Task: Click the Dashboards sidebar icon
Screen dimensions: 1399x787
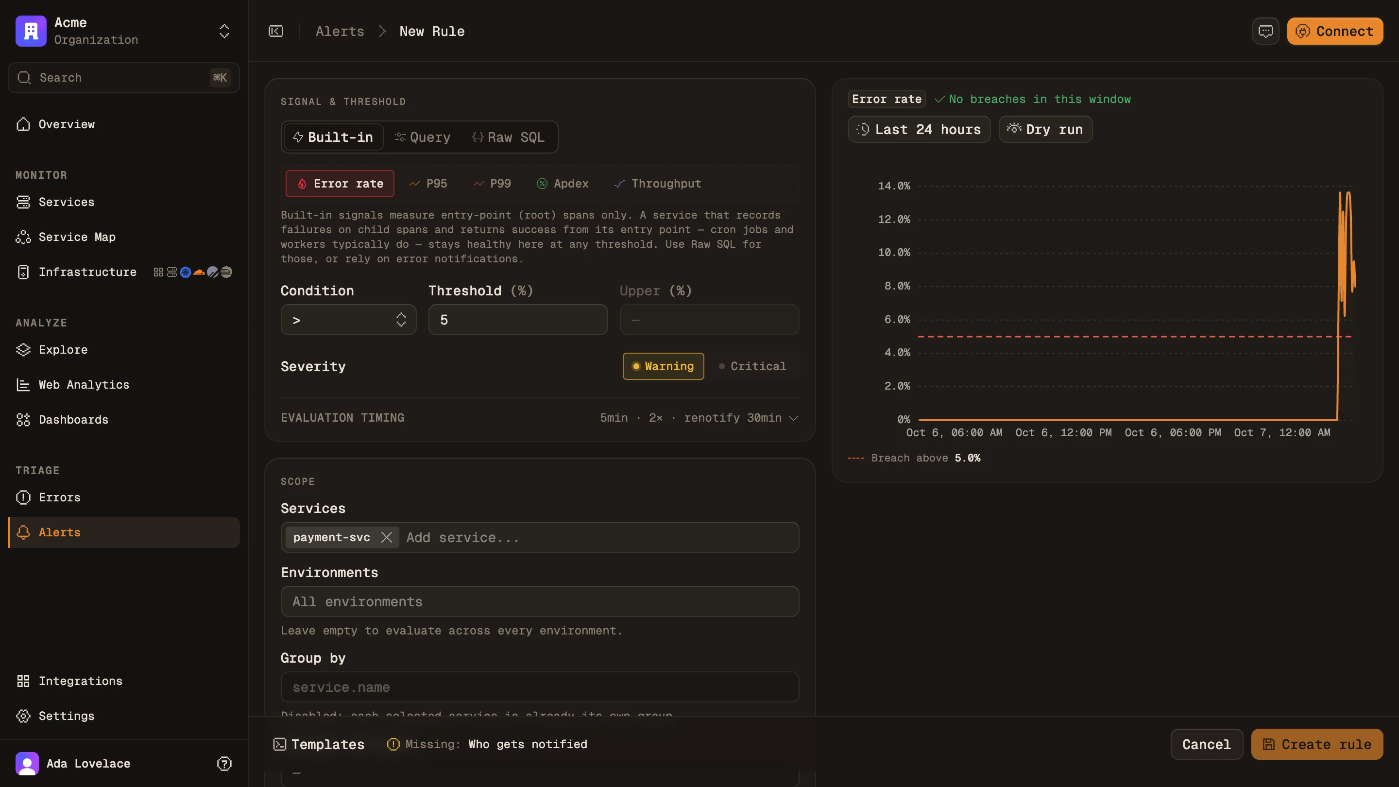Action: click(23, 420)
